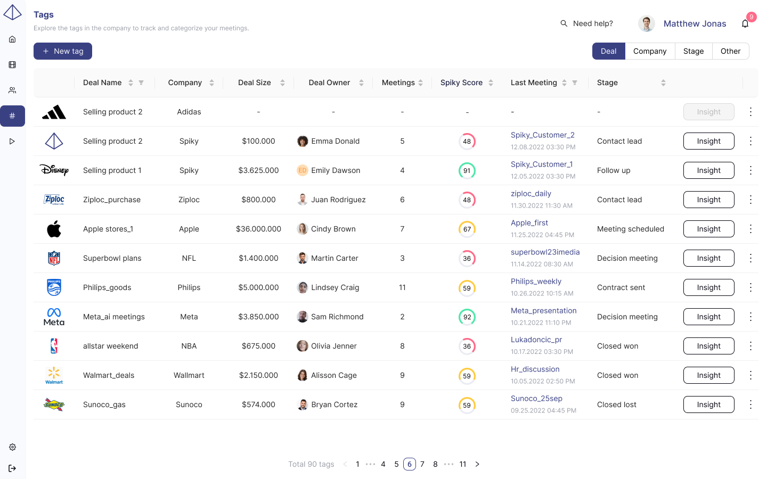The height and width of the screenshot is (479, 767).
Task: Sort by the Spiky Score column arrows
Action: pos(491,82)
